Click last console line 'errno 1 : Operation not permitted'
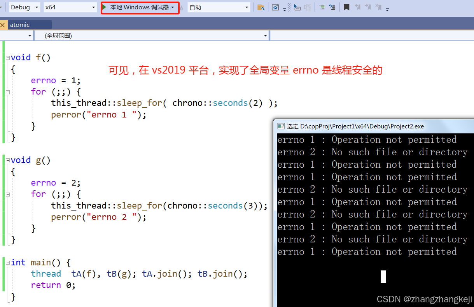The image size is (474, 307). 367,252
